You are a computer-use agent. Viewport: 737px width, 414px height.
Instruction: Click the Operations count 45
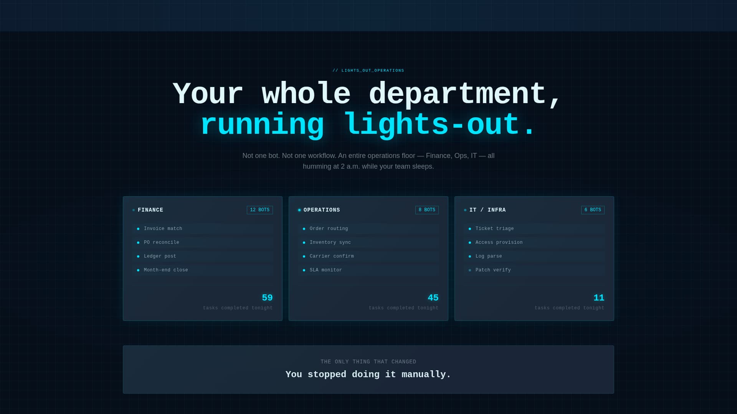pyautogui.click(x=433, y=298)
